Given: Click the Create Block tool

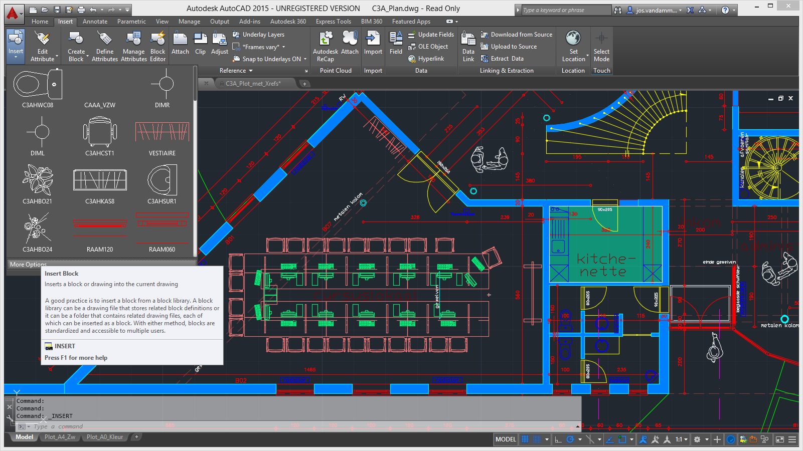Looking at the screenshot, I should coord(76,46).
